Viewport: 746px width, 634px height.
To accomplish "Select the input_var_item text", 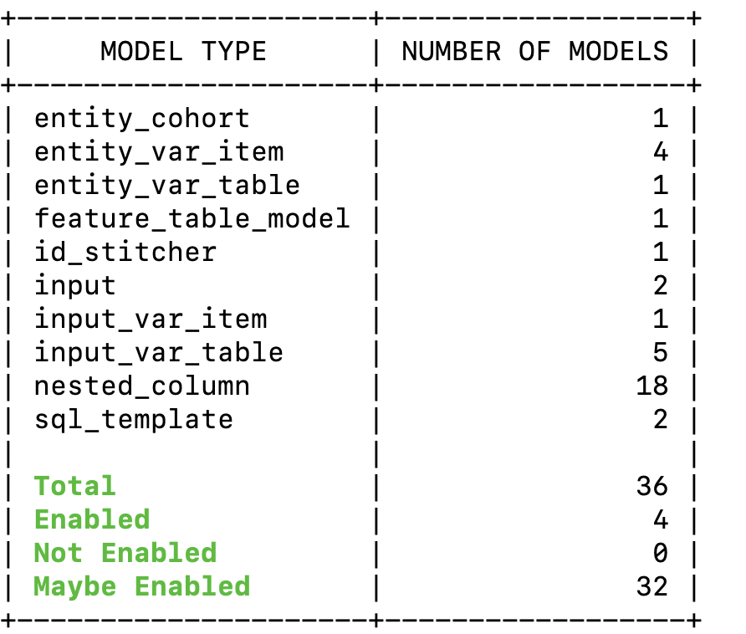I will tap(151, 319).
